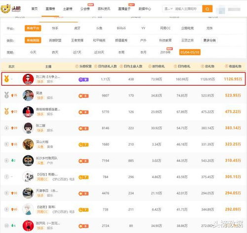Click the info icon beside 头榜权重 header

tap(77, 67)
